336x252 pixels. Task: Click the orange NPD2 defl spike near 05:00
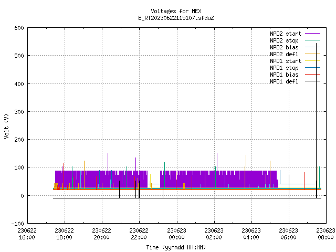point(270,174)
